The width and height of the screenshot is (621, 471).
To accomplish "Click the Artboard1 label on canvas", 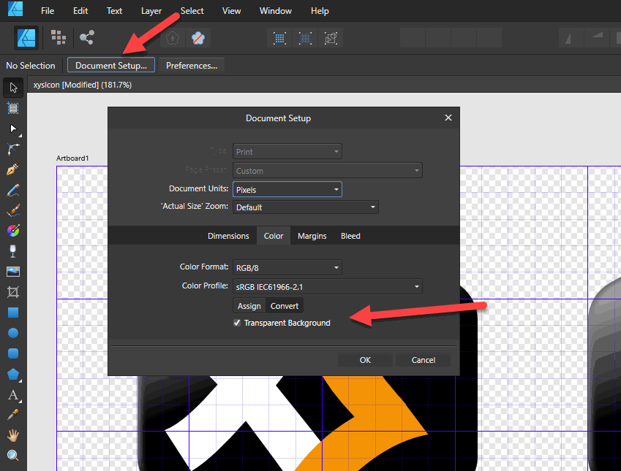I will (x=72, y=158).
